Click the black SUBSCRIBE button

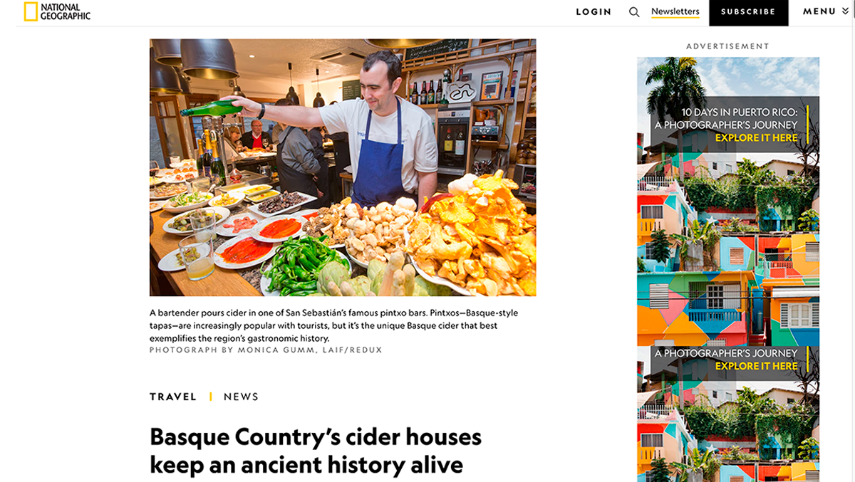(x=748, y=12)
